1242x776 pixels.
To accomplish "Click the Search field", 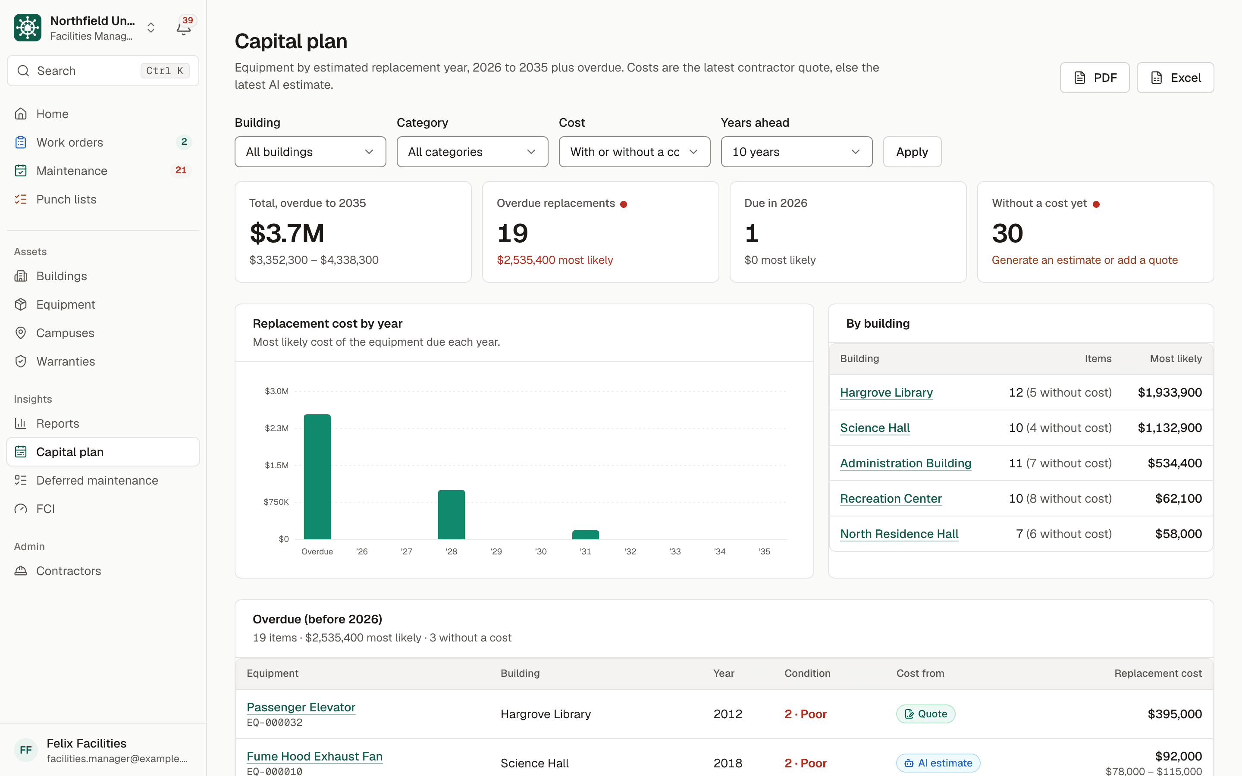I will [103, 71].
